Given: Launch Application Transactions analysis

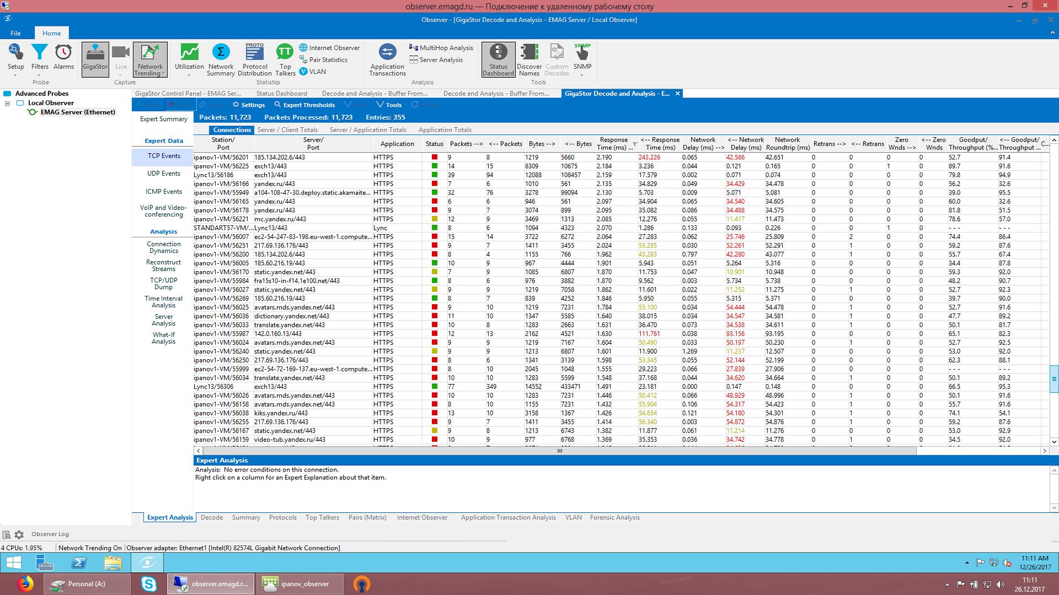Looking at the screenshot, I should click(387, 53).
